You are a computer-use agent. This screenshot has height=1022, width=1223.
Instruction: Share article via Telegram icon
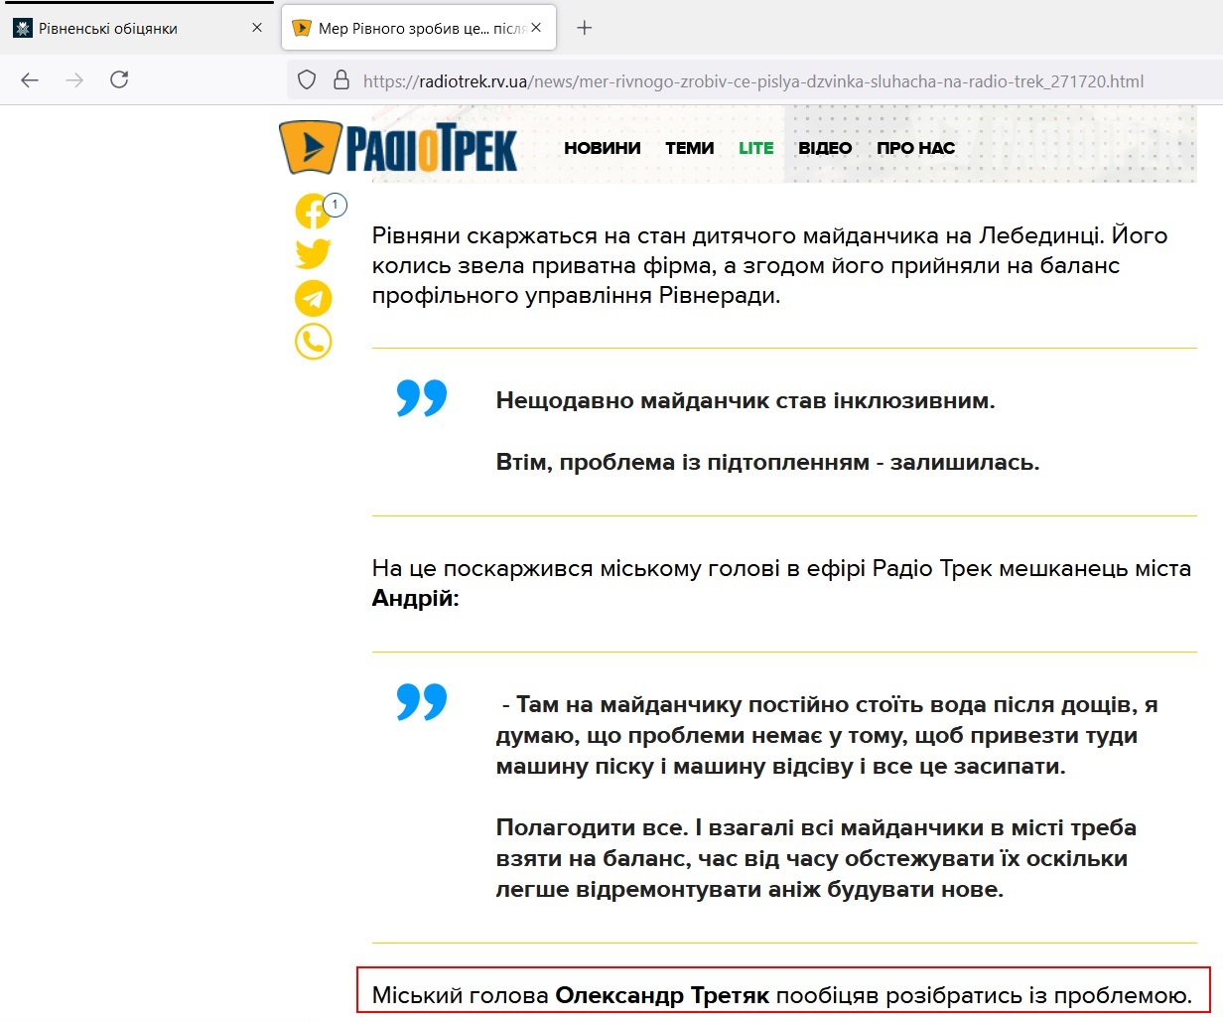(313, 298)
